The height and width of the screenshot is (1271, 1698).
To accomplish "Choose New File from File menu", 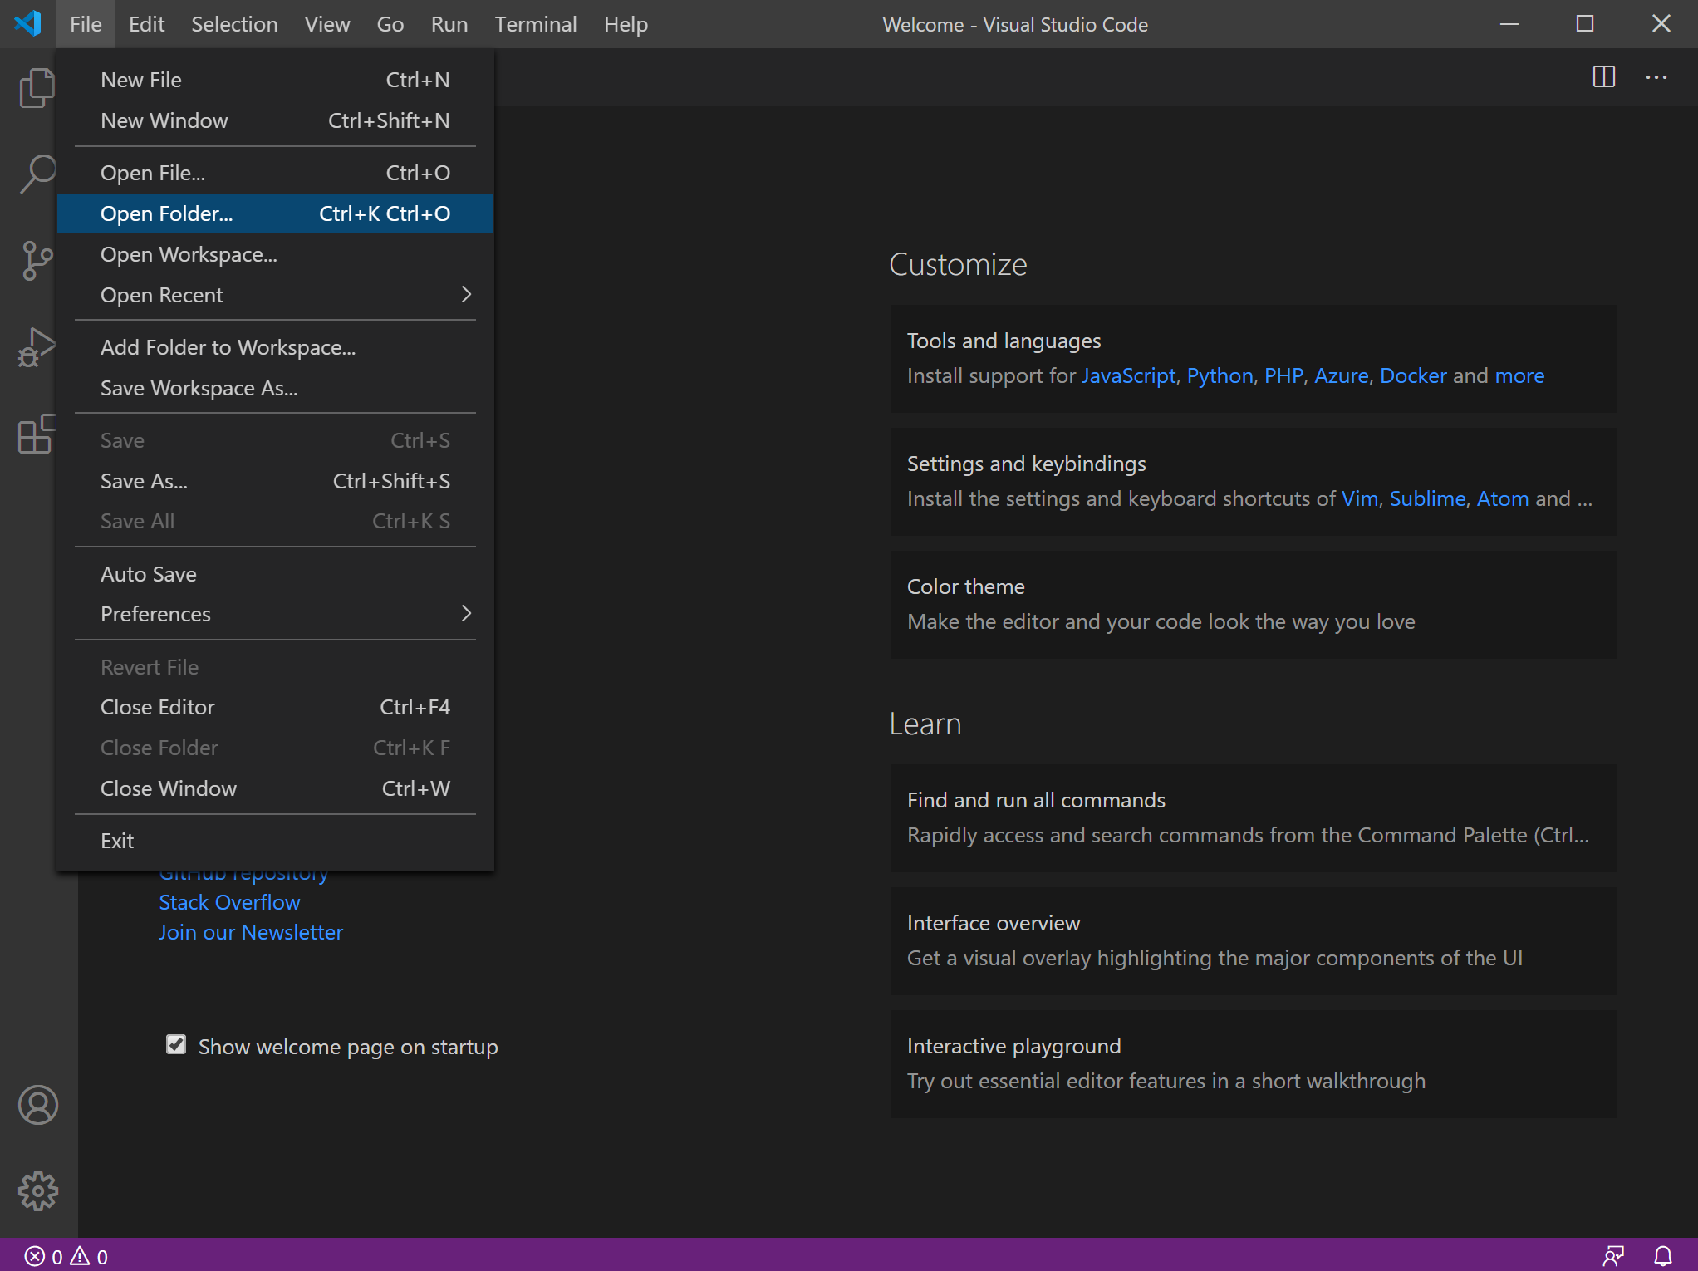I will pyautogui.click(x=275, y=80).
